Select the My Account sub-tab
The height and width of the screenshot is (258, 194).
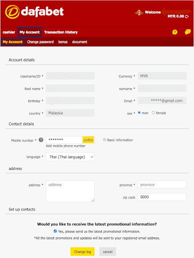click(x=13, y=42)
